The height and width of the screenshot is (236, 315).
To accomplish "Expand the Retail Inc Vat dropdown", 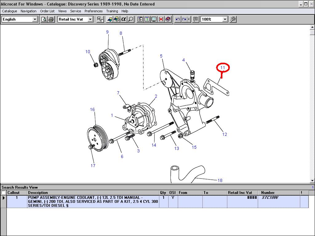I will [90, 19].
